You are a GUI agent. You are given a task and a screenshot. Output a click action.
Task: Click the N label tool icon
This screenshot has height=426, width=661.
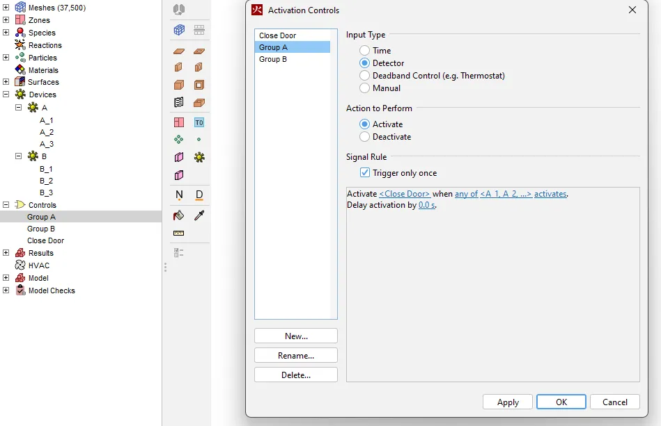(x=179, y=195)
